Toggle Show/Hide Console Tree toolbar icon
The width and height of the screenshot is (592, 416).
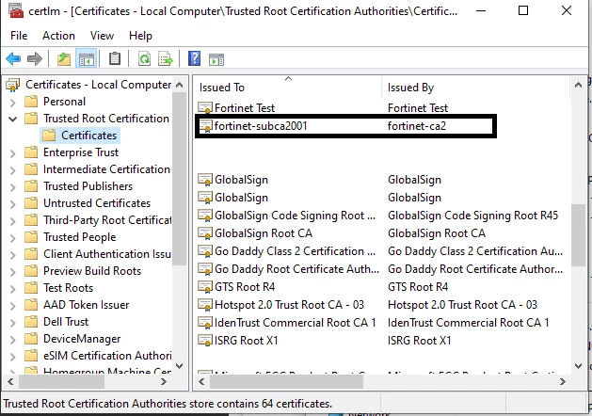click(x=86, y=59)
